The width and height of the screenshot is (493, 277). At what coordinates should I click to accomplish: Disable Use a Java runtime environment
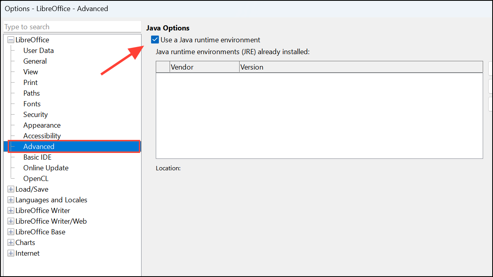(154, 40)
